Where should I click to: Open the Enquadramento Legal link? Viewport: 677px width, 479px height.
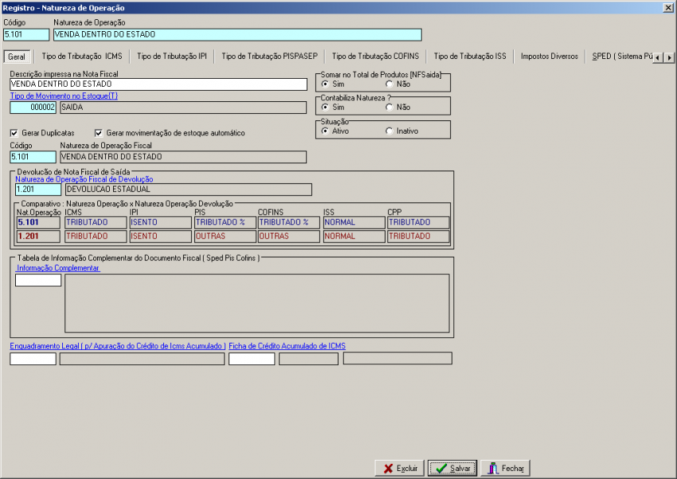point(118,346)
